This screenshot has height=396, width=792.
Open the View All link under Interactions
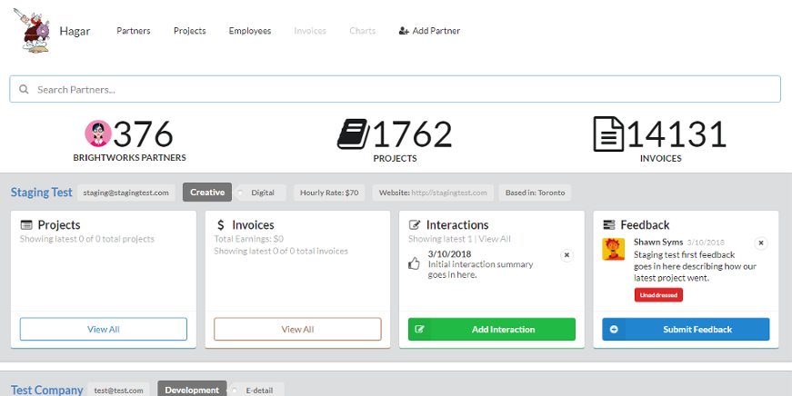pos(495,239)
